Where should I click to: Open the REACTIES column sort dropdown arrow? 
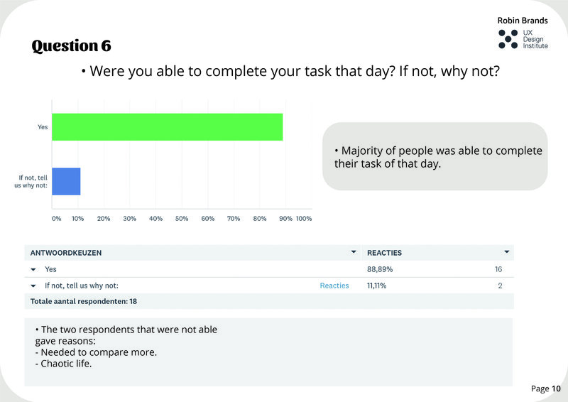506,252
